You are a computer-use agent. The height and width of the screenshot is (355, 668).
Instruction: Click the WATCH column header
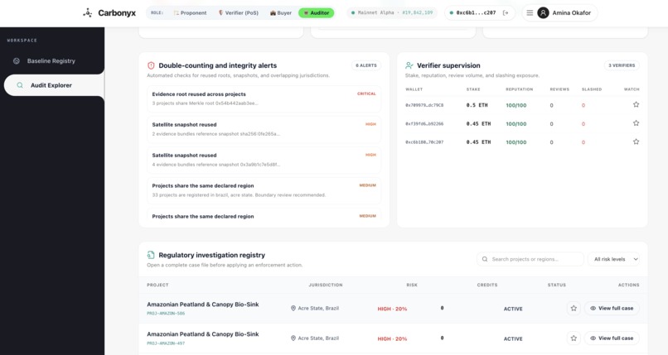[632, 89]
